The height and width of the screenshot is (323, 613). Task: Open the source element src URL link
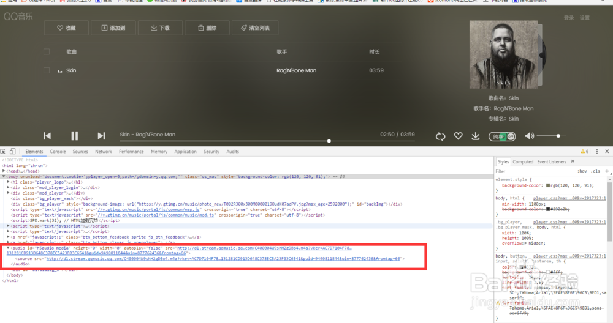tap(223, 258)
